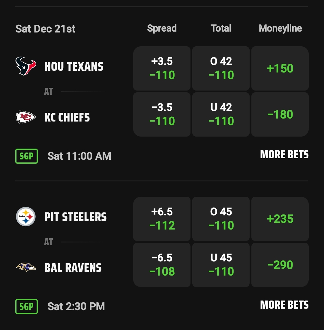324x330 pixels.
Task: Open MORE BETS for Texans at Chiefs
Action: 284,155
